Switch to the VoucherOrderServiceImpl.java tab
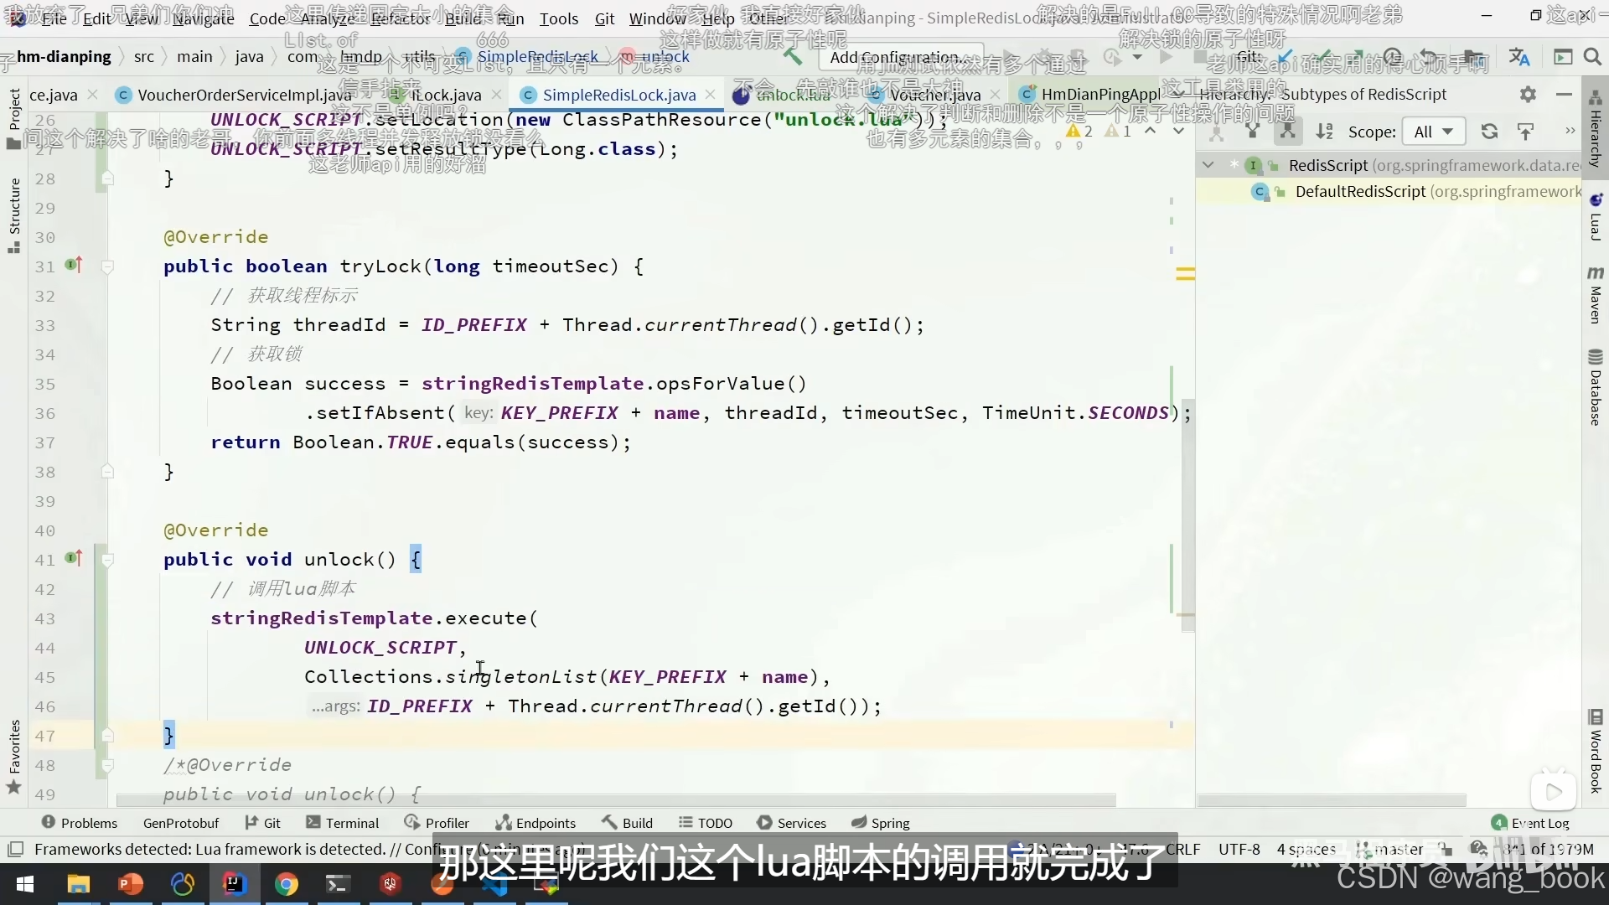This screenshot has height=905, width=1609. tap(243, 95)
